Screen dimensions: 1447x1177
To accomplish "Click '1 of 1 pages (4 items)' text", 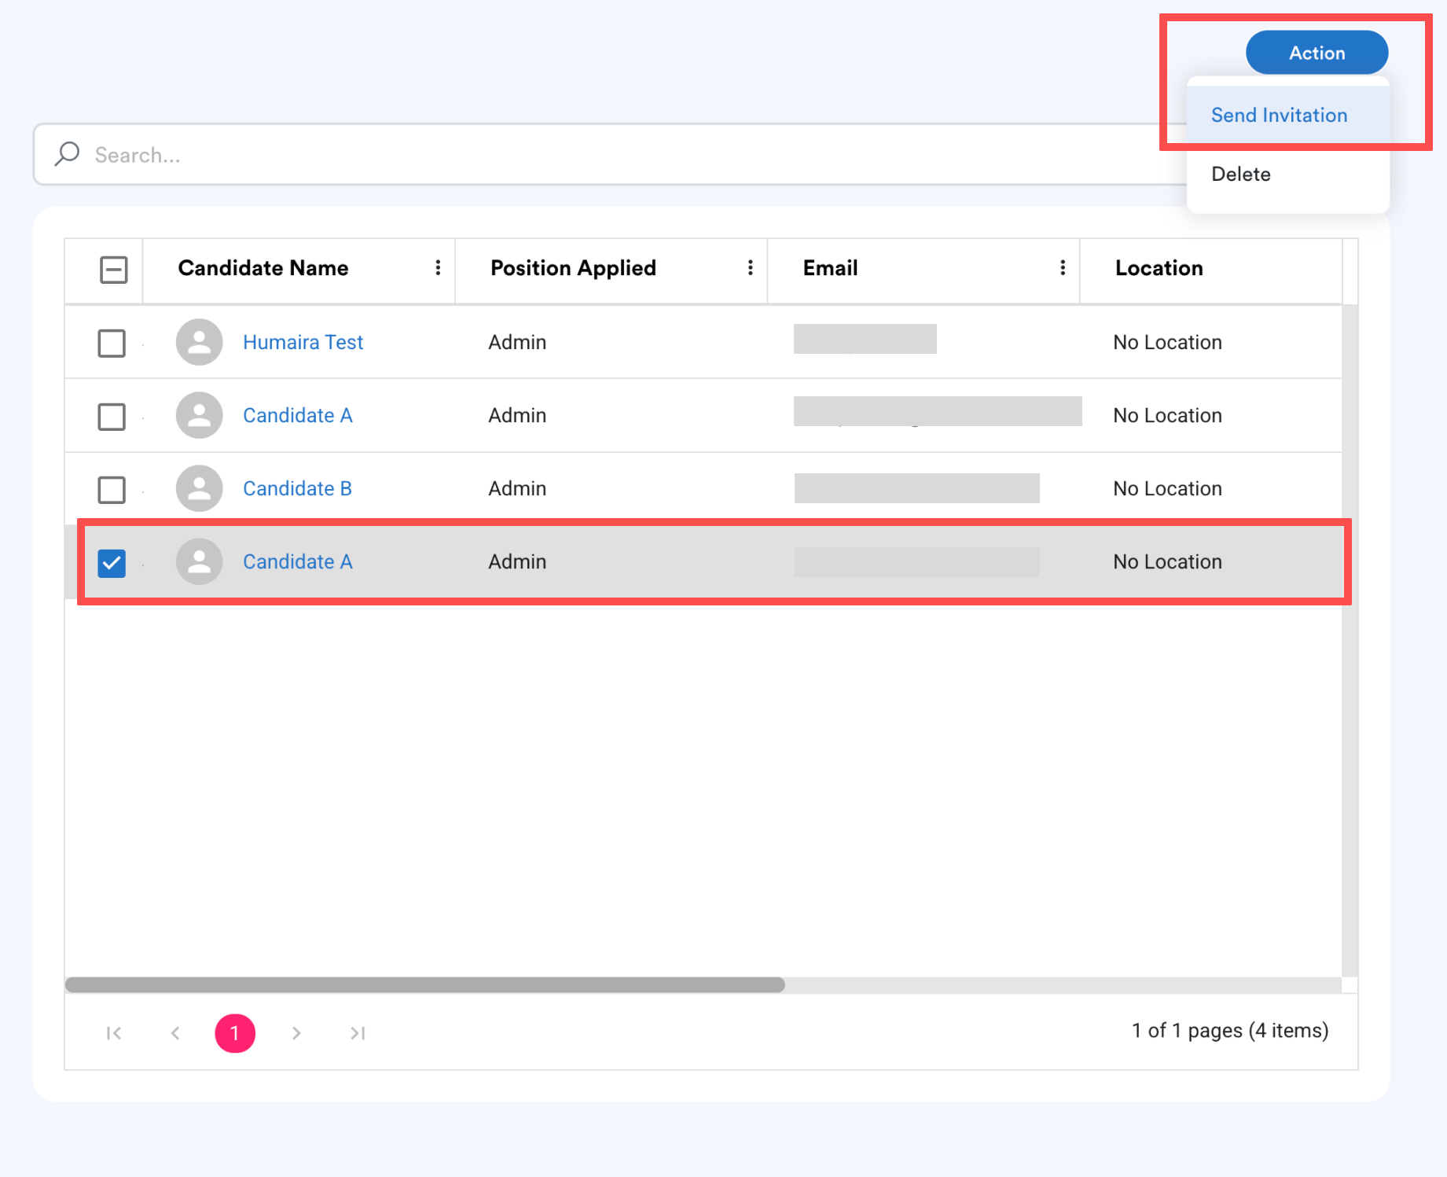I will 1230,1031.
